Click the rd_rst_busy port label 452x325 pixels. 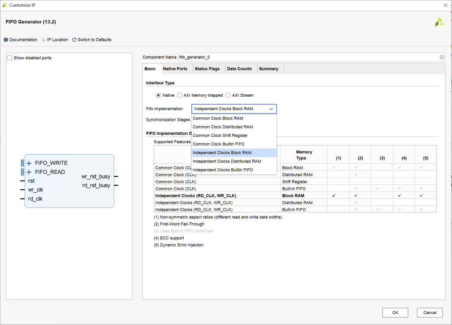(96, 186)
